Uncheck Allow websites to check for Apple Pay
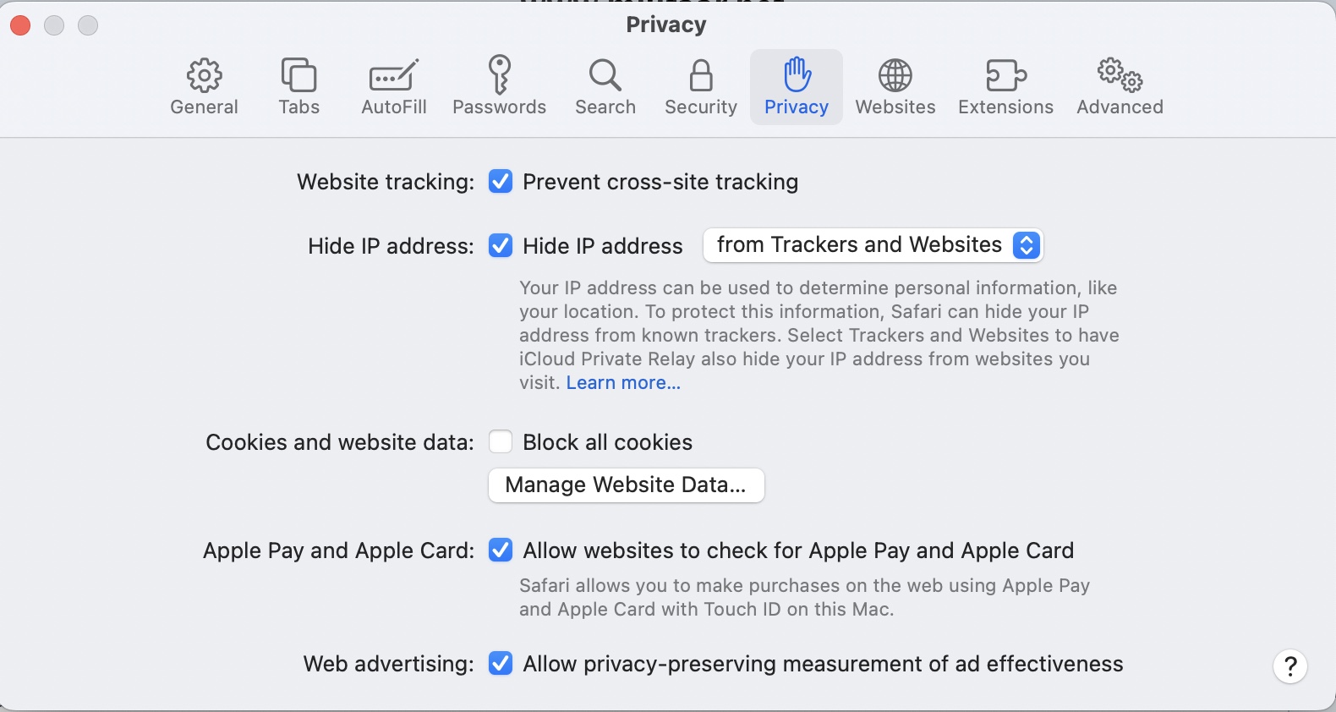The image size is (1336, 712). (x=501, y=550)
